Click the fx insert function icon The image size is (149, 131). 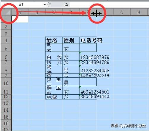tap(67, 4)
